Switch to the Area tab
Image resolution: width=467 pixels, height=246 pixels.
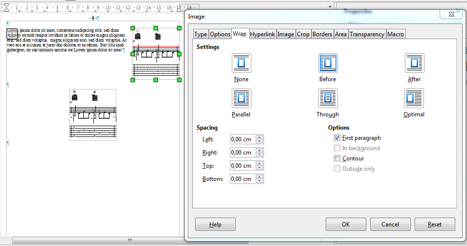[x=341, y=34]
